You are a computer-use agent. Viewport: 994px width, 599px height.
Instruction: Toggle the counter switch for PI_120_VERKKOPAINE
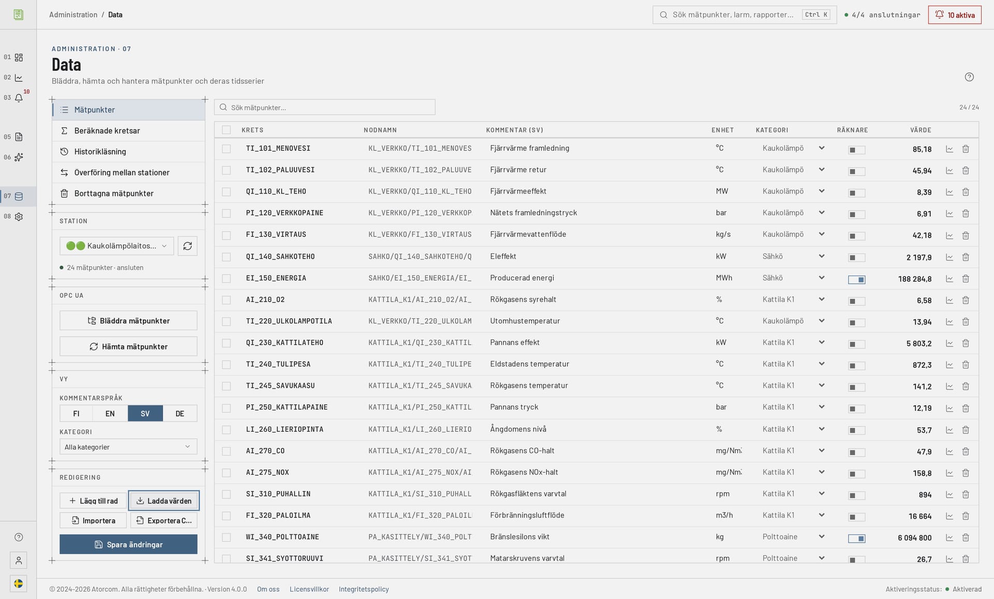click(x=857, y=214)
